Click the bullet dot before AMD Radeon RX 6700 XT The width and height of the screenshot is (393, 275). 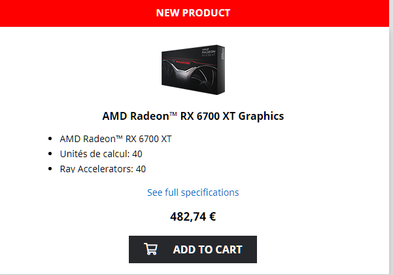point(51,139)
